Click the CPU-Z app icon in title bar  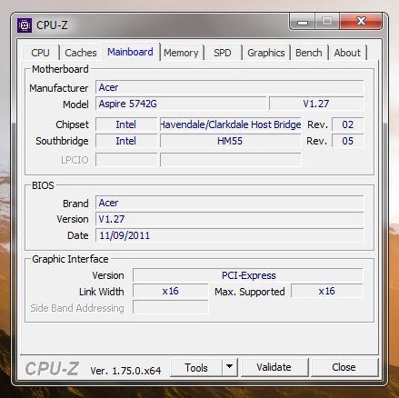pyautogui.click(x=25, y=25)
